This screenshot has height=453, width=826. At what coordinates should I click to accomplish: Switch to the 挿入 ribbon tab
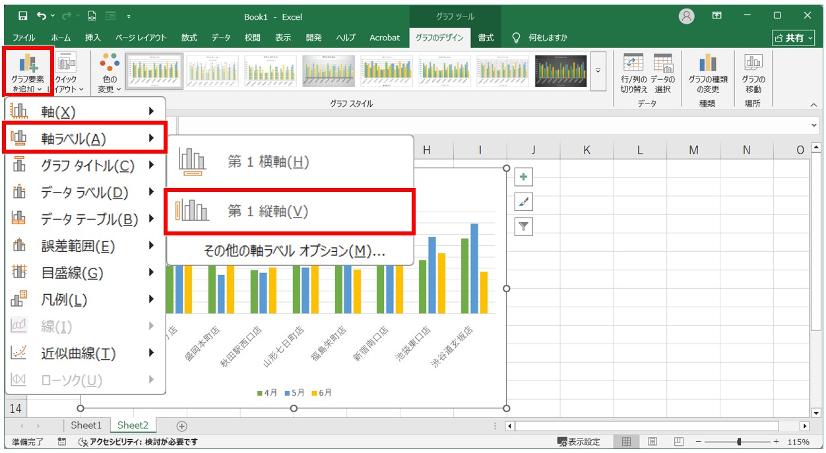pyautogui.click(x=93, y=38)
